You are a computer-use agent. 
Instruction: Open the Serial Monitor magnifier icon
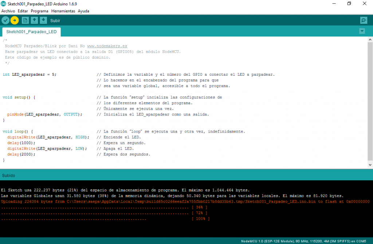coord(364,20)
